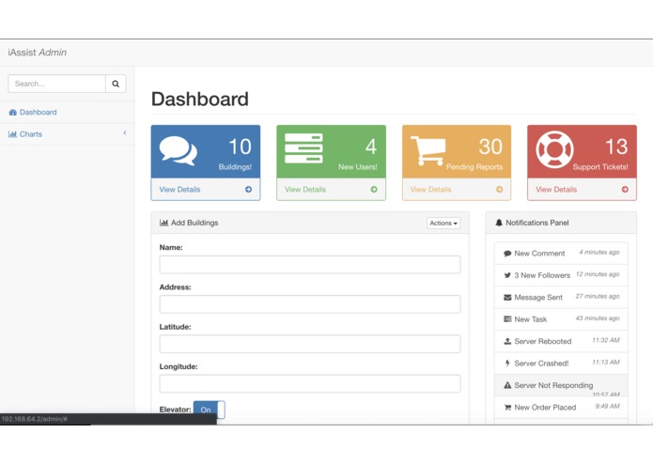
Task: Open View Details on Pending Reports card
Action: (430, 190)
